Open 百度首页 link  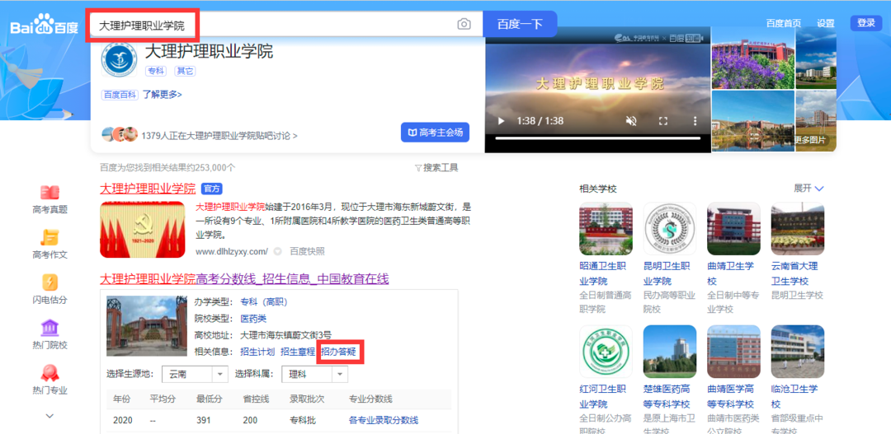click(x=784, y=23)
